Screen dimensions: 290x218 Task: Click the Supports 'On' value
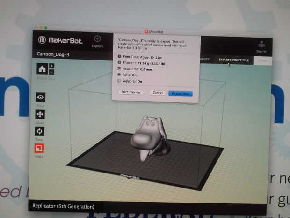click(140, 81)
